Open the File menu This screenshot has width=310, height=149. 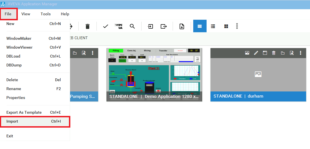[8, 14]
